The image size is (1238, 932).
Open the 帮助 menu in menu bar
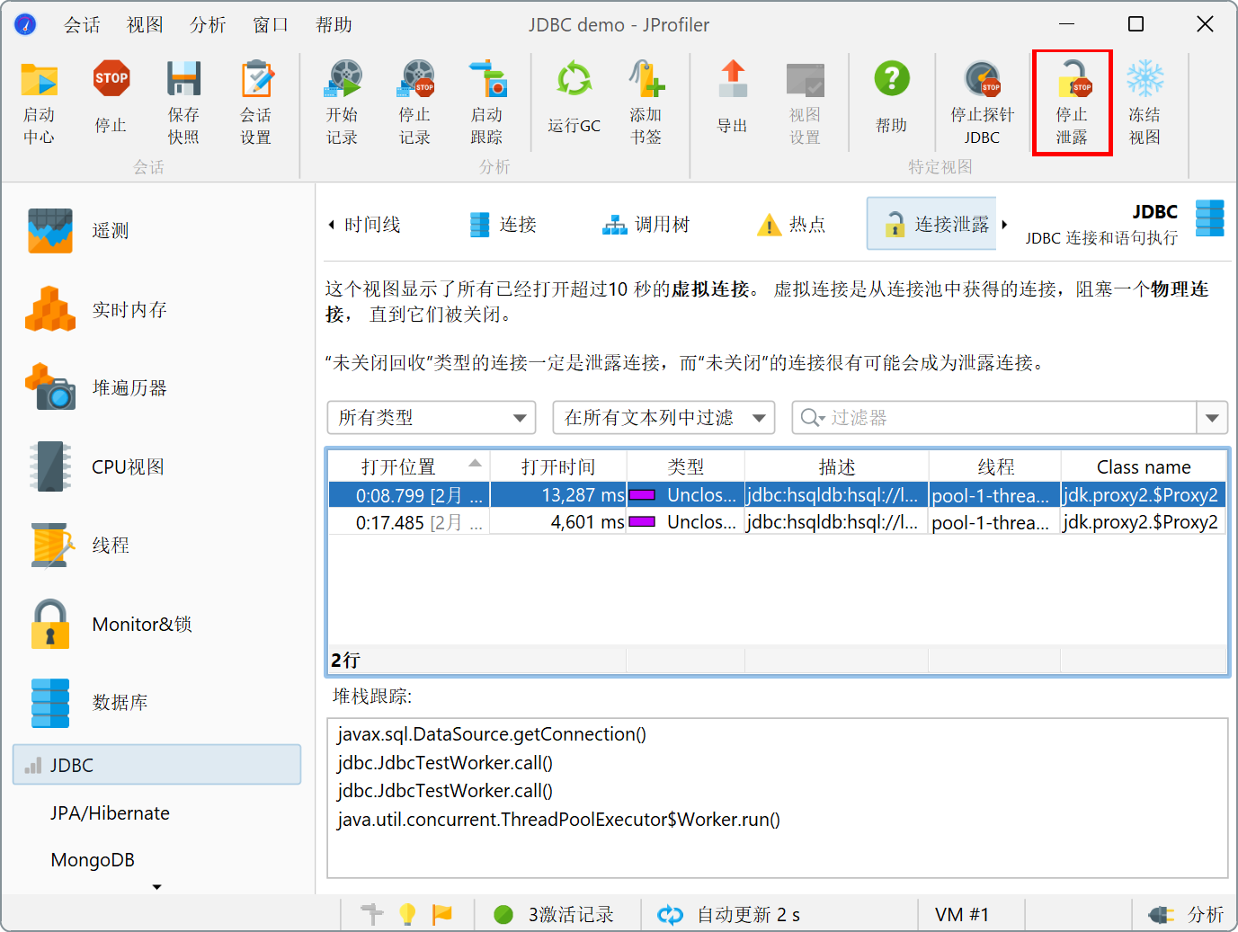[x=334, y=25]
